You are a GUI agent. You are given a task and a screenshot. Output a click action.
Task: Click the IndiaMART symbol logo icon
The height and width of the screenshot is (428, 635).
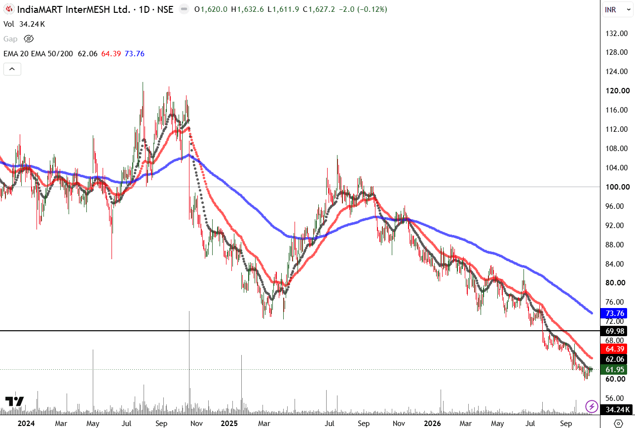(9, 9)
